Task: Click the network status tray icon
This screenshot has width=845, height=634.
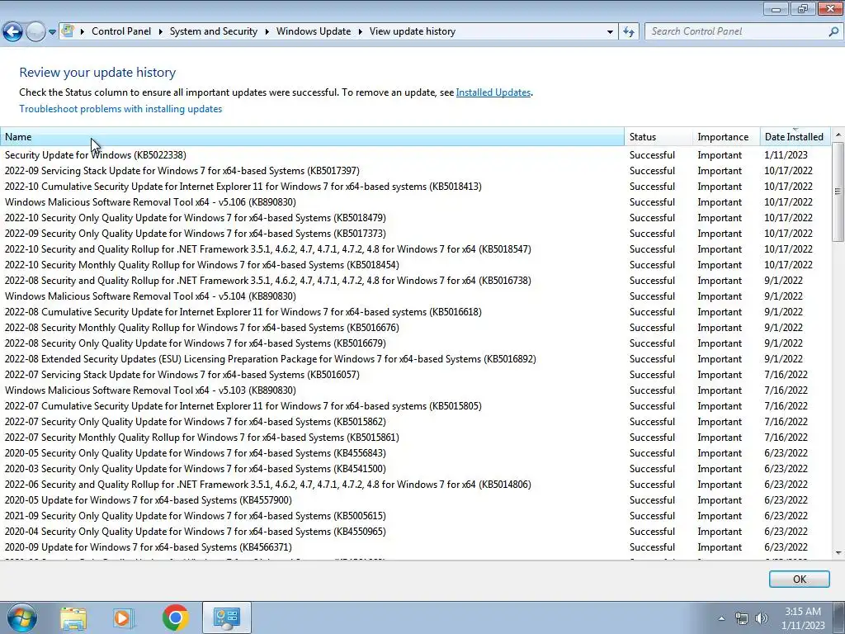Action: (x=742, y=618)
